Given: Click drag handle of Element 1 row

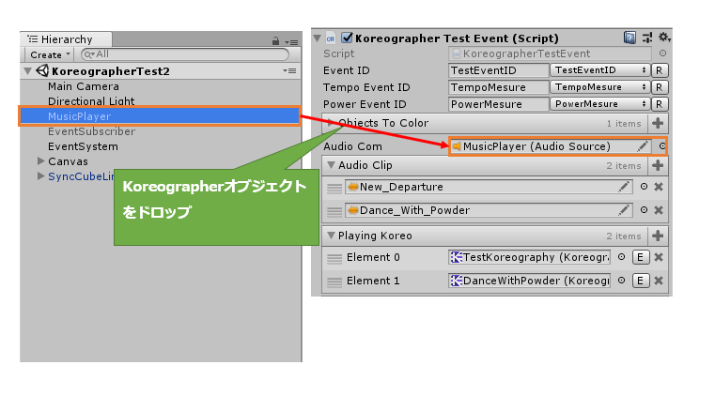Looking at the screenshot, I should pyautogui.click(x=334, y=282).
